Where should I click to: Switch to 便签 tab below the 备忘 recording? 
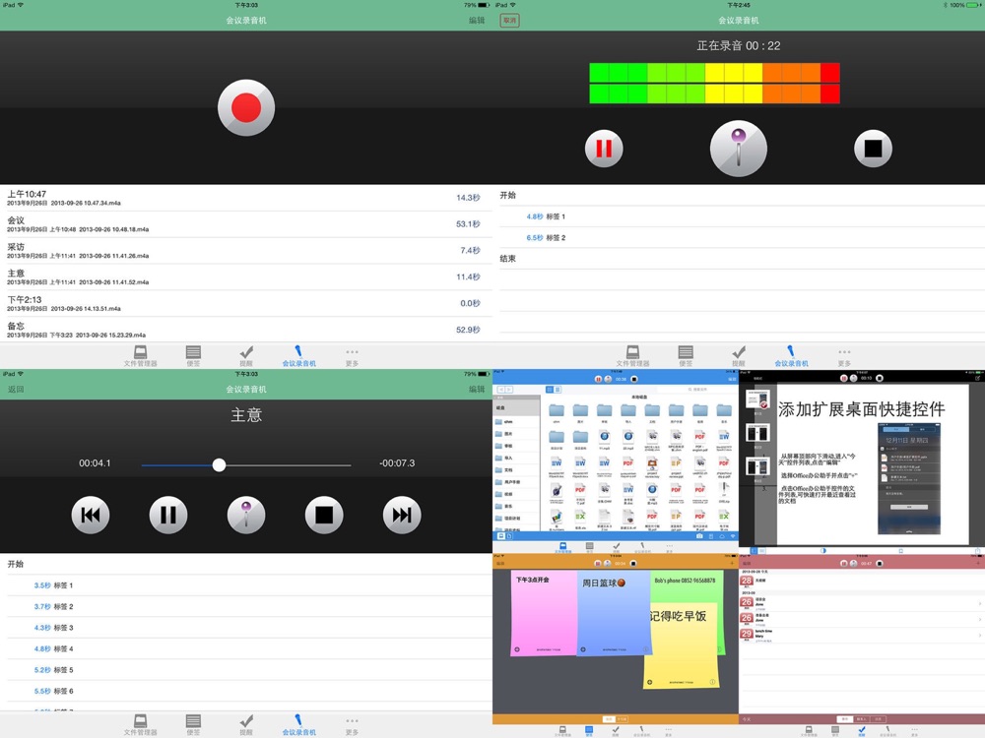click(193, 356)
